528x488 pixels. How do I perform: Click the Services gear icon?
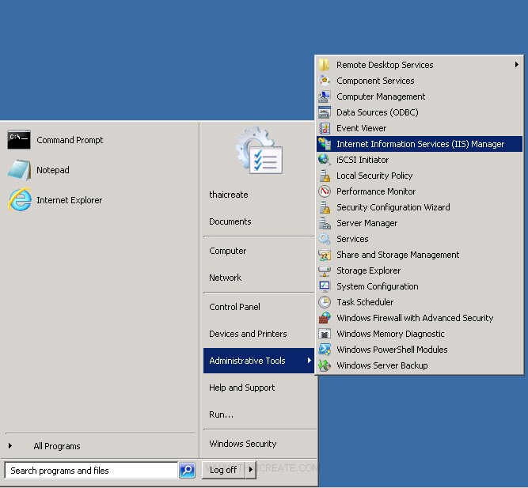[325, 239]
